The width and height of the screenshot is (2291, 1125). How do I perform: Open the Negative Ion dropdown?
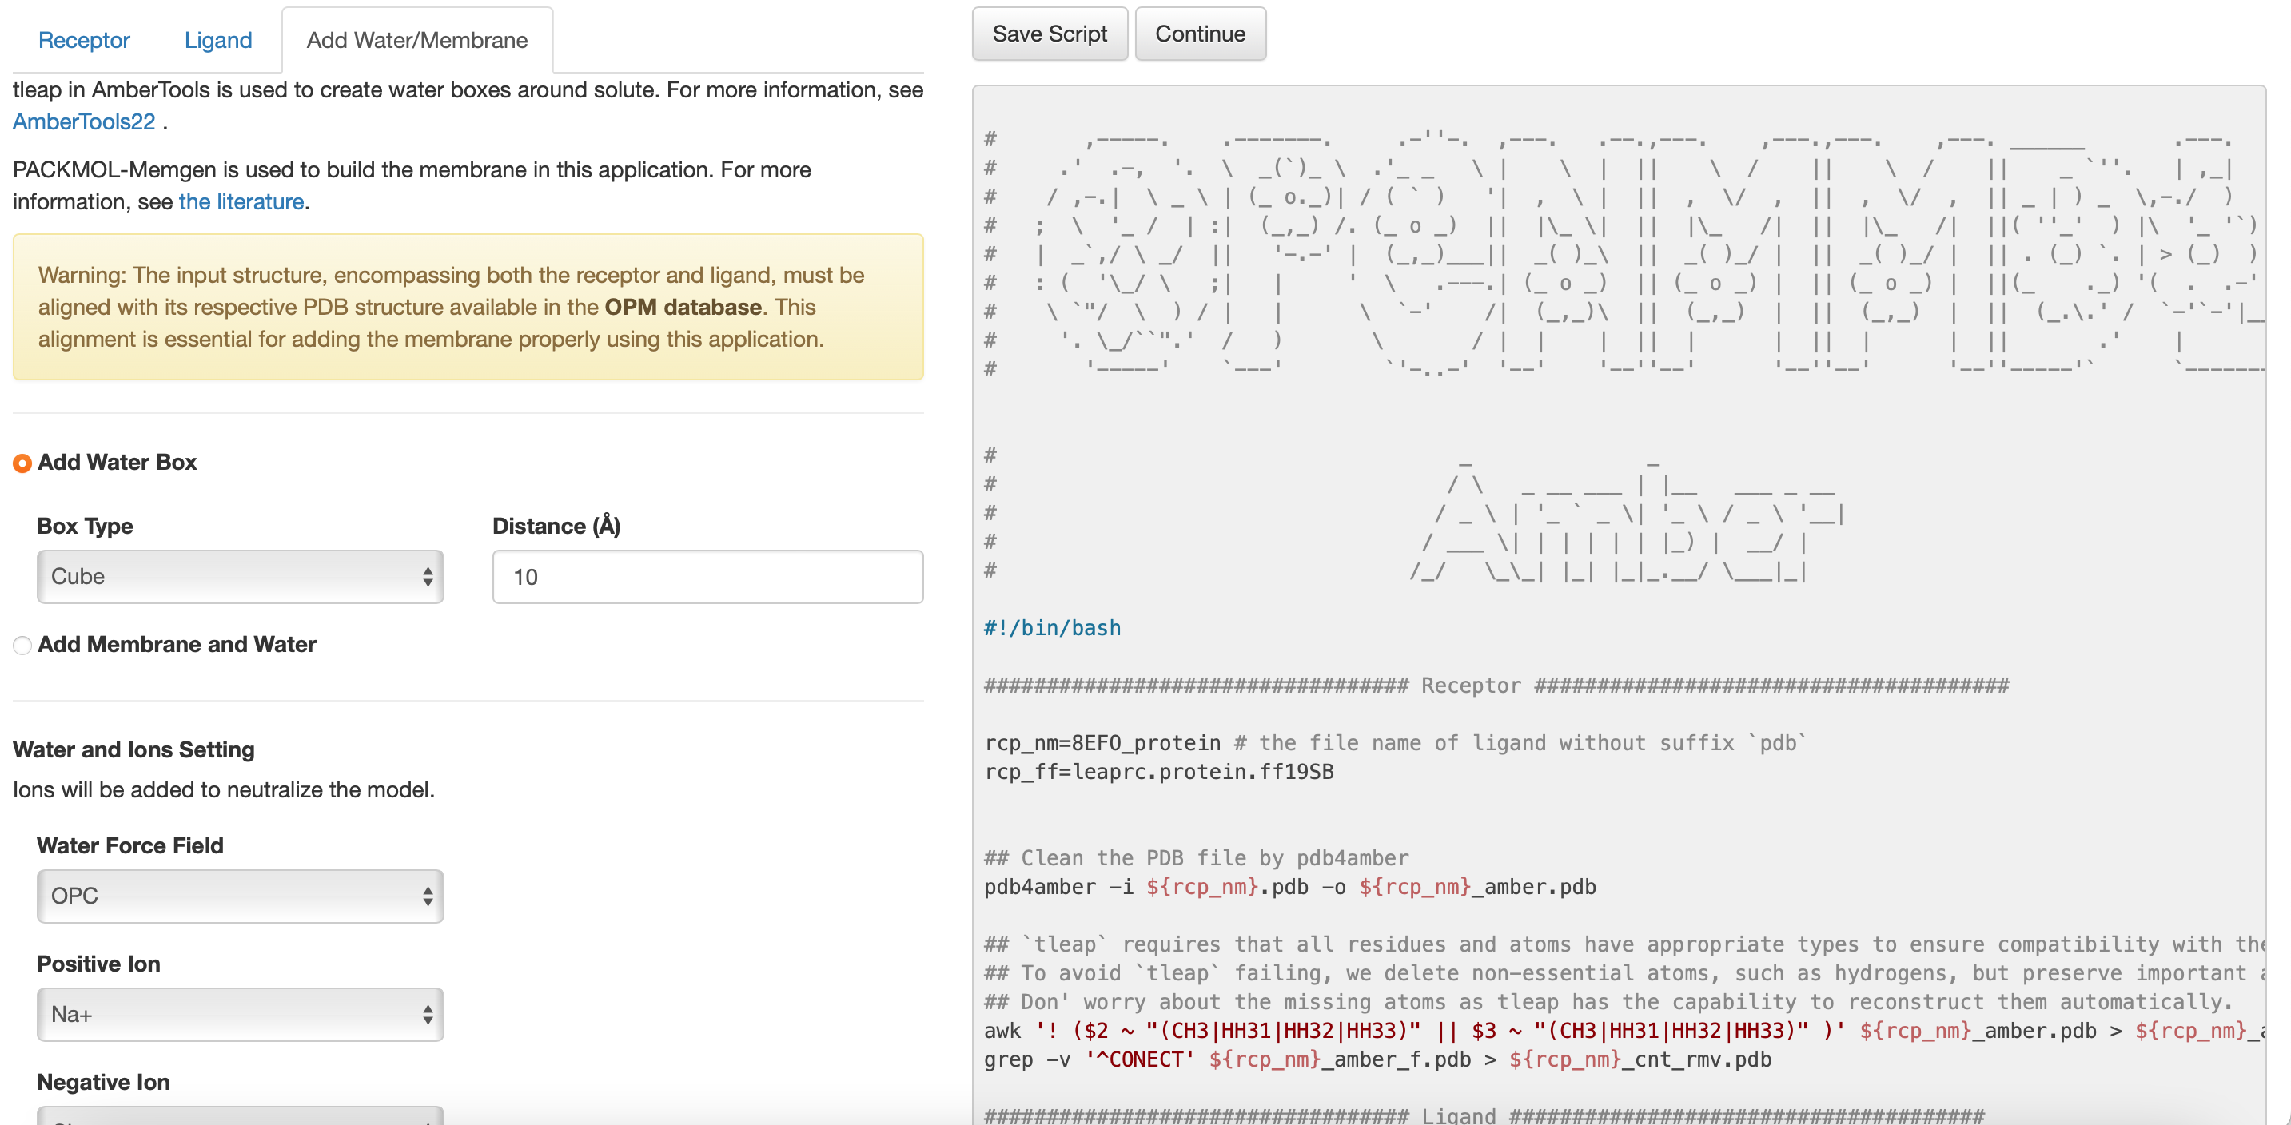pyautogui.click(x=240, y=1115)
